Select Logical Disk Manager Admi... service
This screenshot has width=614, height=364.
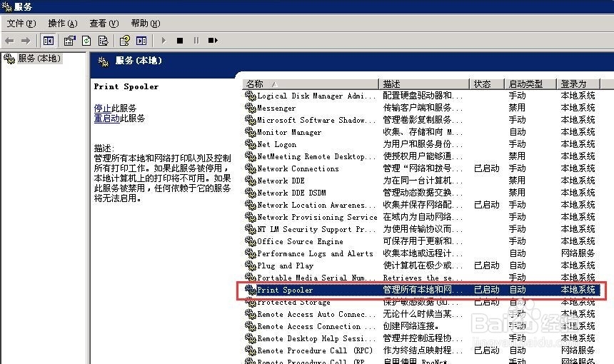coord(316,96)
